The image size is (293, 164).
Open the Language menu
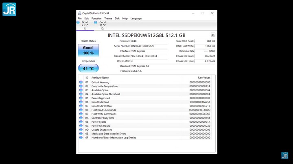click(x=136, y=19)
